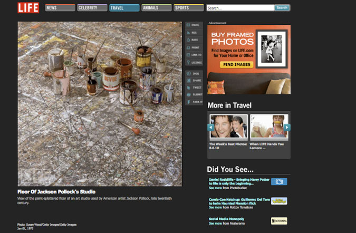The width and height of the screenshot is (356, 233).
Task: Click the Buy Framed Photos ad headline
Action: (233, 38)
